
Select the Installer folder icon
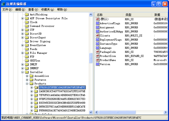[27, 72]
